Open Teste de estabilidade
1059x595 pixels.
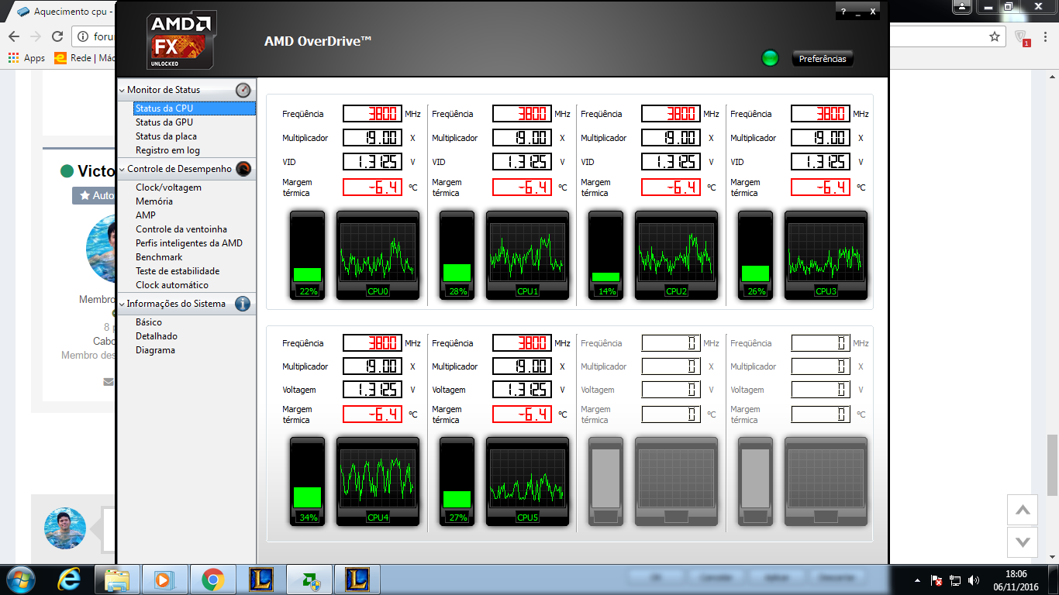178,271
